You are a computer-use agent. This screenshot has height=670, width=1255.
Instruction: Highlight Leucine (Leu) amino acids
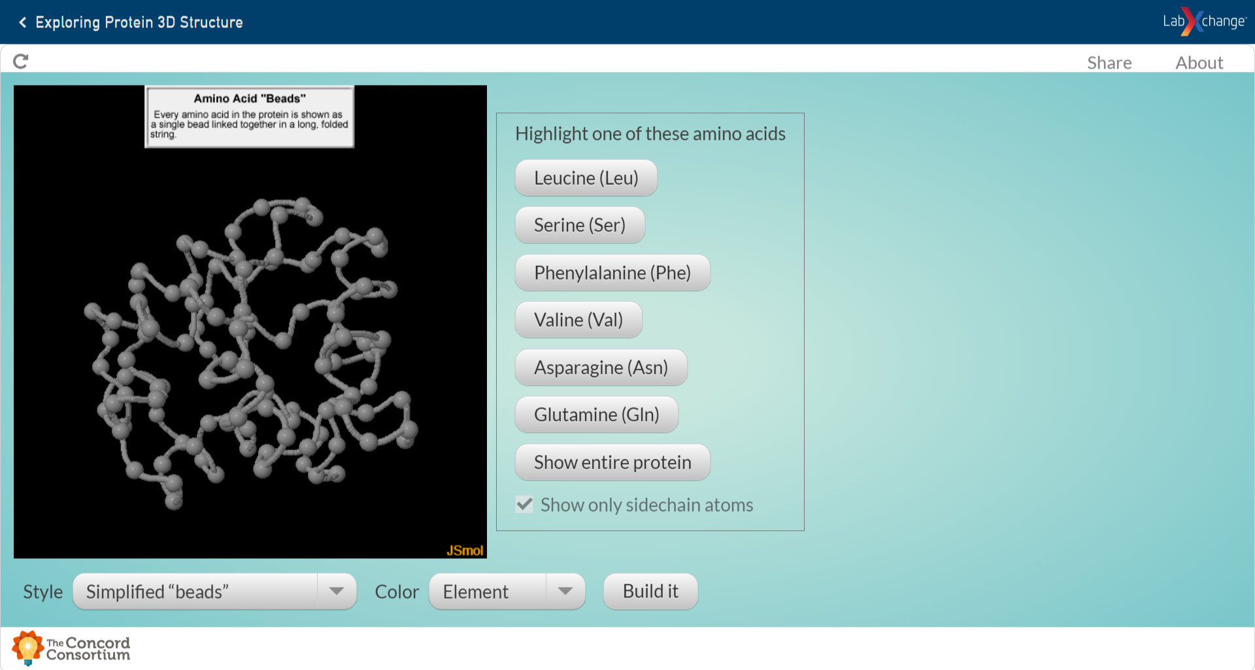coord(586,178)
